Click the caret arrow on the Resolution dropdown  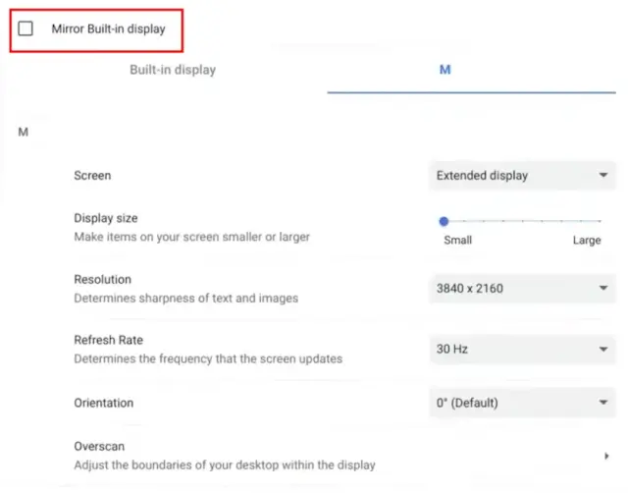click(602, 289)
